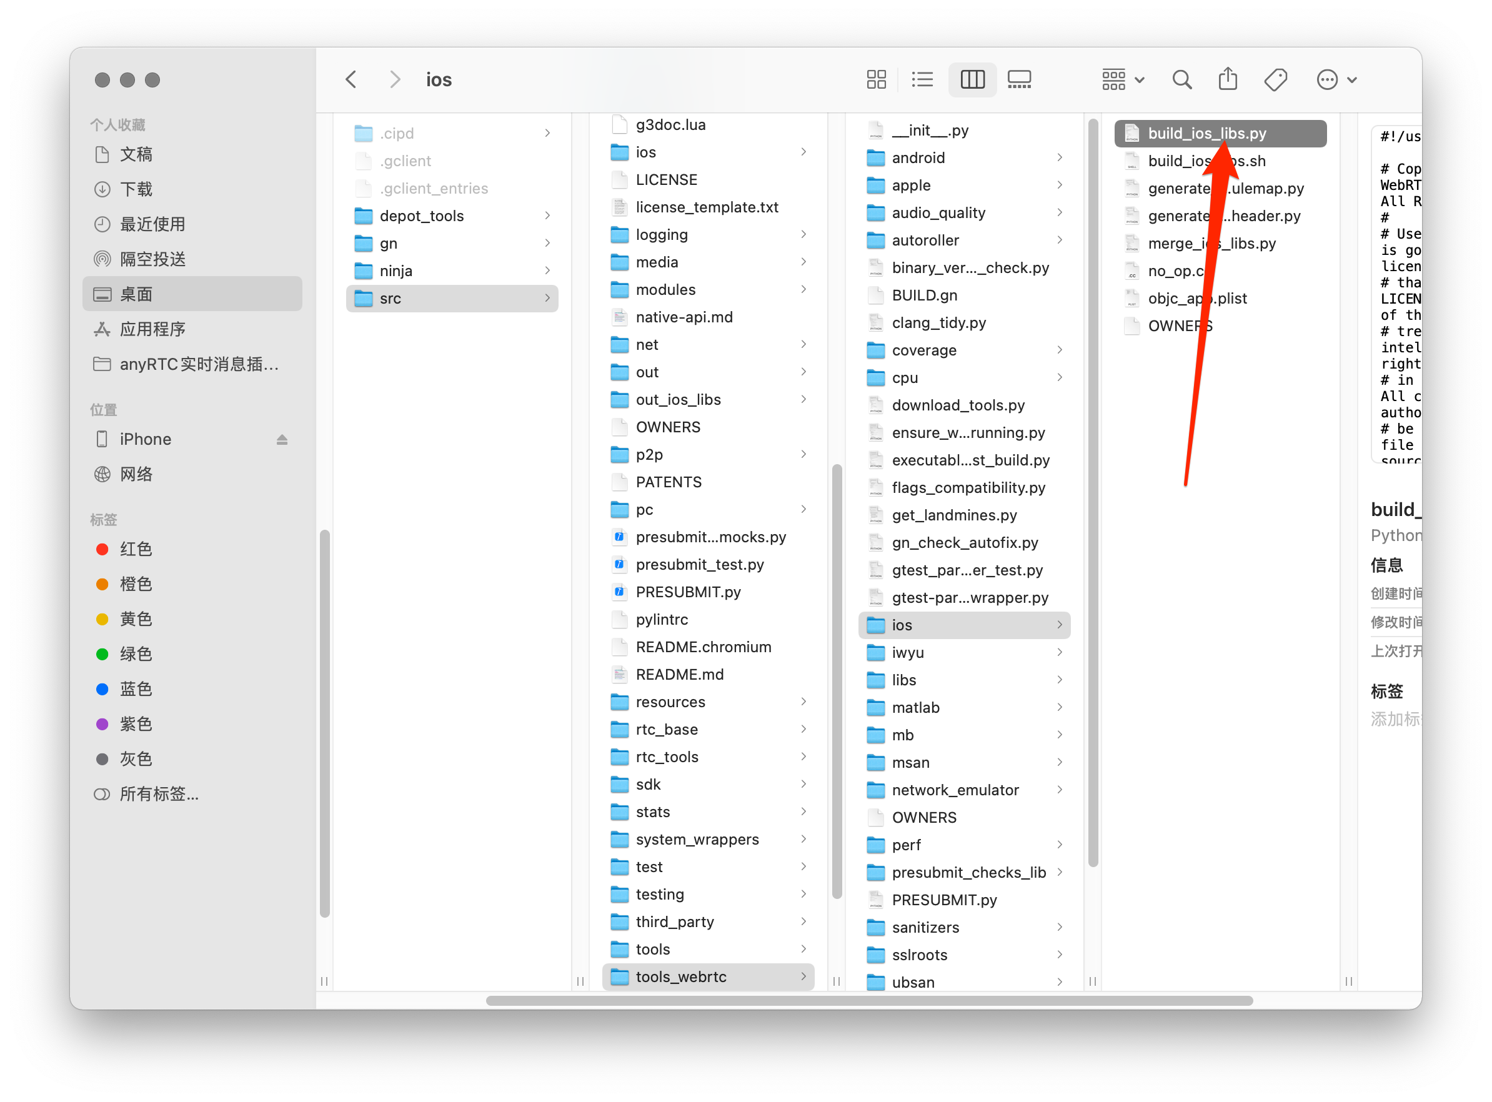Screen dimensions: 1492x1102
Task: Eject the iPhone from the sidebar
Action: pyautogui.click(x=282, y=439)
